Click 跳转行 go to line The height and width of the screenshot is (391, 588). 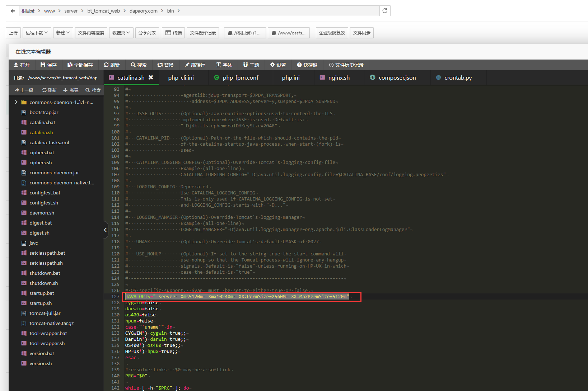(x=195, y=65)
